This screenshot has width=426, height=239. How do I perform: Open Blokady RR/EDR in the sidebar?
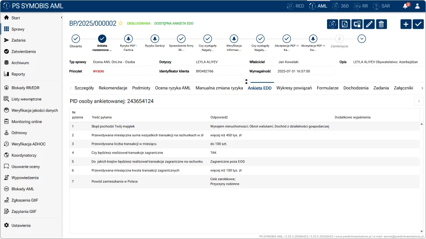pos(25,88)
